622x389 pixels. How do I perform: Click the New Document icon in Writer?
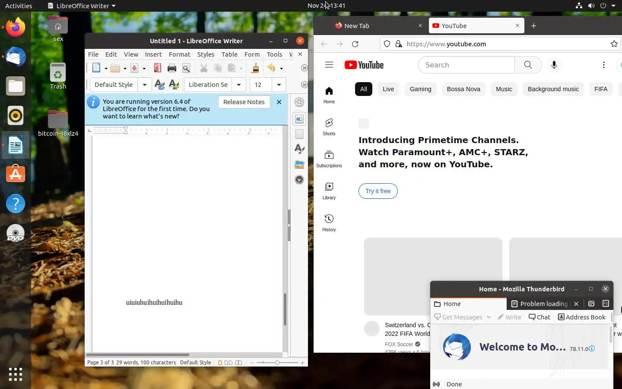[96, 68]
